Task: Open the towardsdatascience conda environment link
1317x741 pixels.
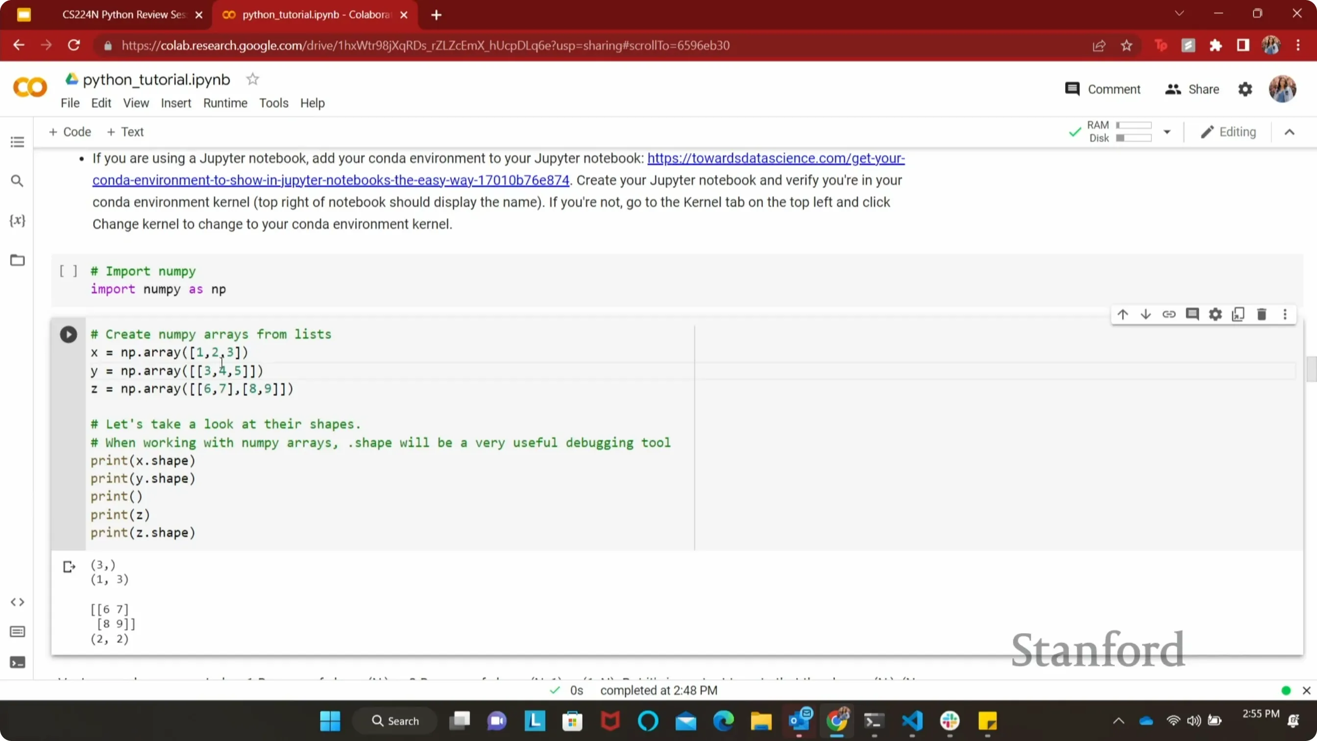Action: (498, 169)
